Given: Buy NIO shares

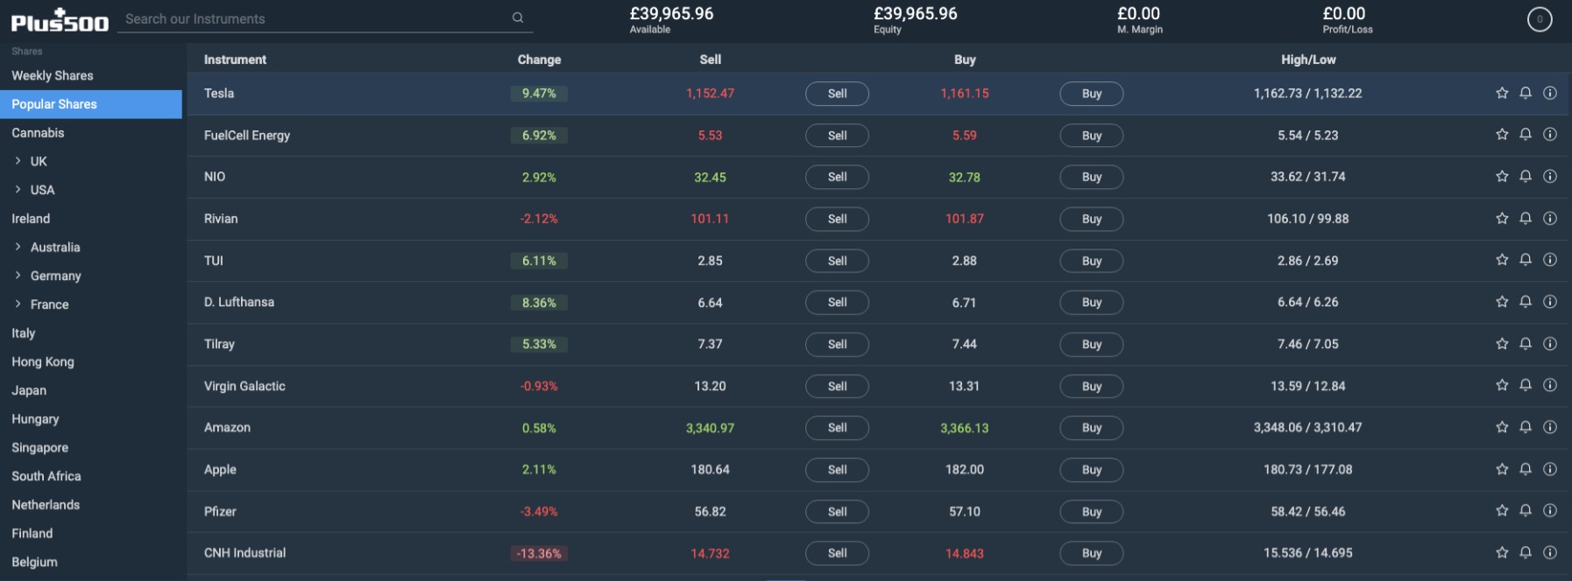Looking at the screenshot, I should (x=1091, y=177).
